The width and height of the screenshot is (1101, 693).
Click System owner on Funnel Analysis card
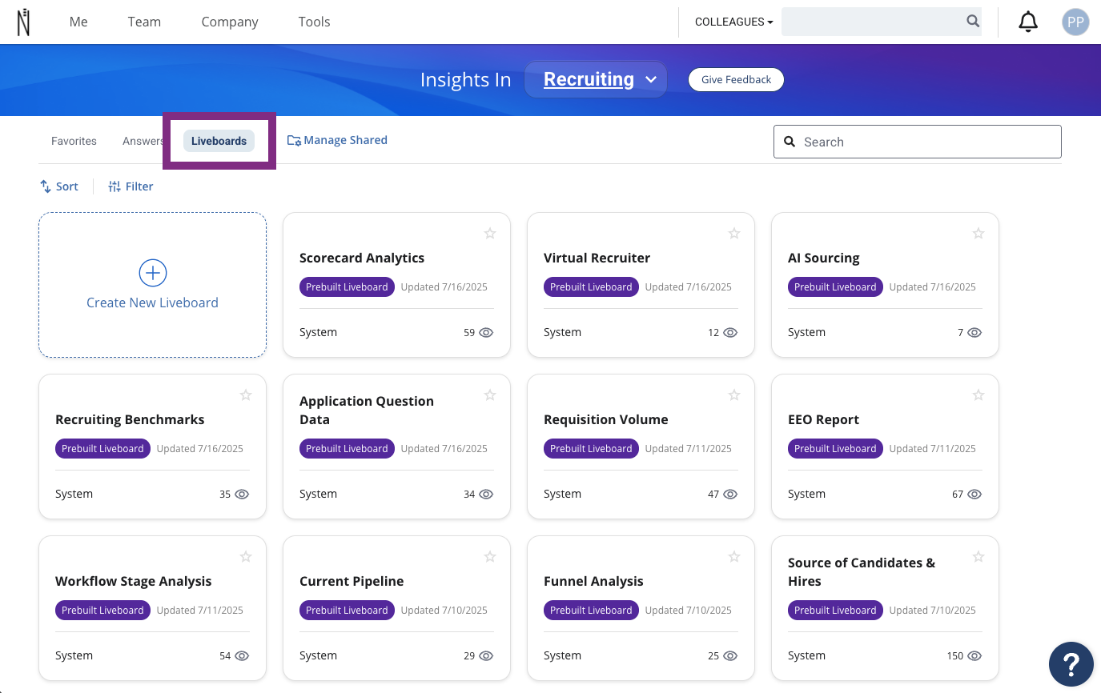point(562,656)
